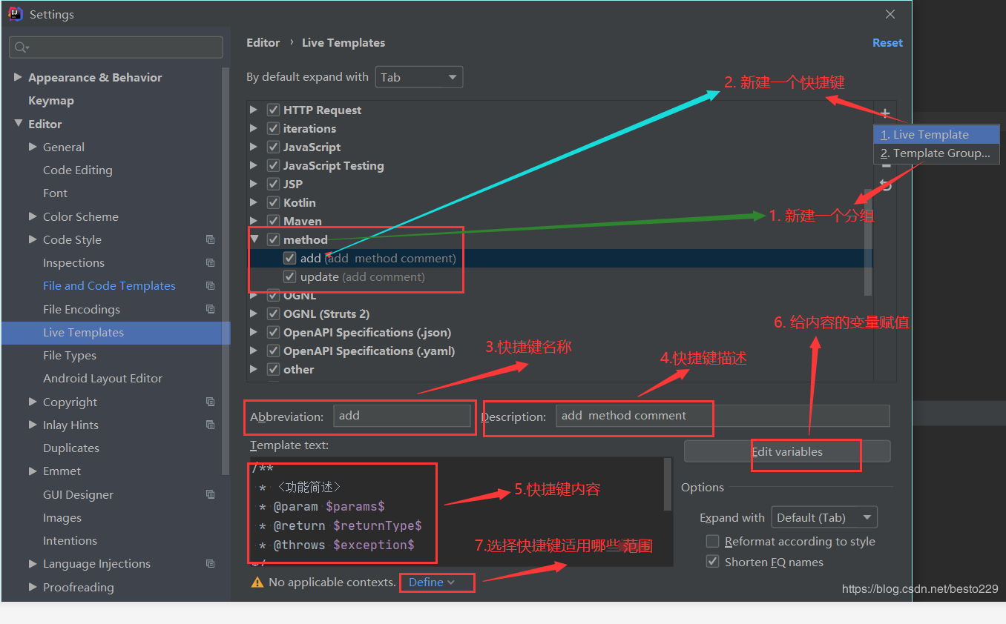Click Define to choose applicable contexts

point(431,582)
